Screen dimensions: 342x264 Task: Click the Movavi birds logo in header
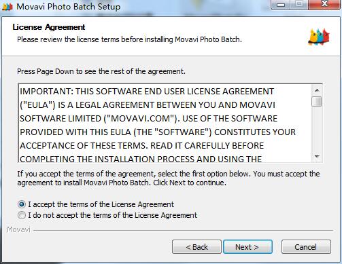tap(319, 37)
